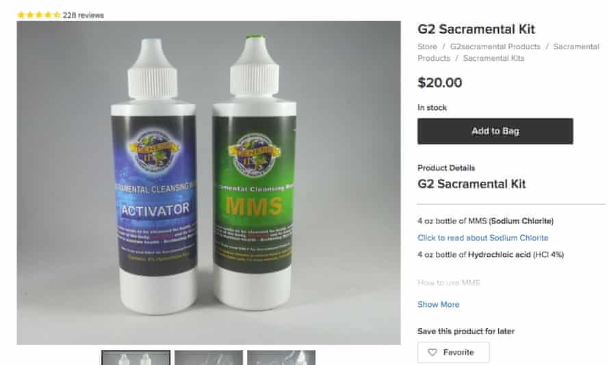Open G2sacramental Products breadcrumb
609x365 pixels.
point(495,46)
